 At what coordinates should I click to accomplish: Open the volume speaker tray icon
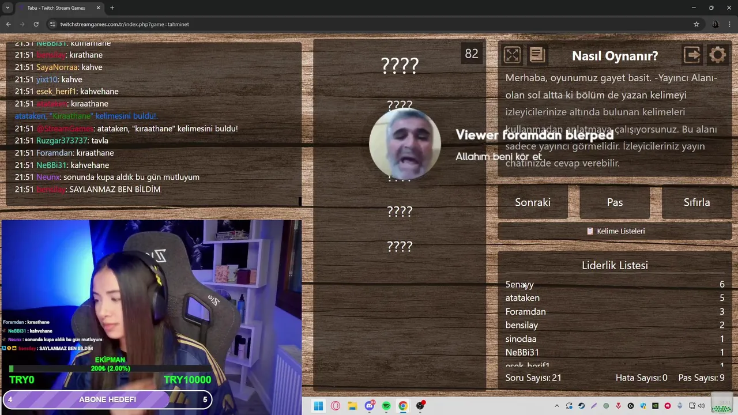click(702, 406)
